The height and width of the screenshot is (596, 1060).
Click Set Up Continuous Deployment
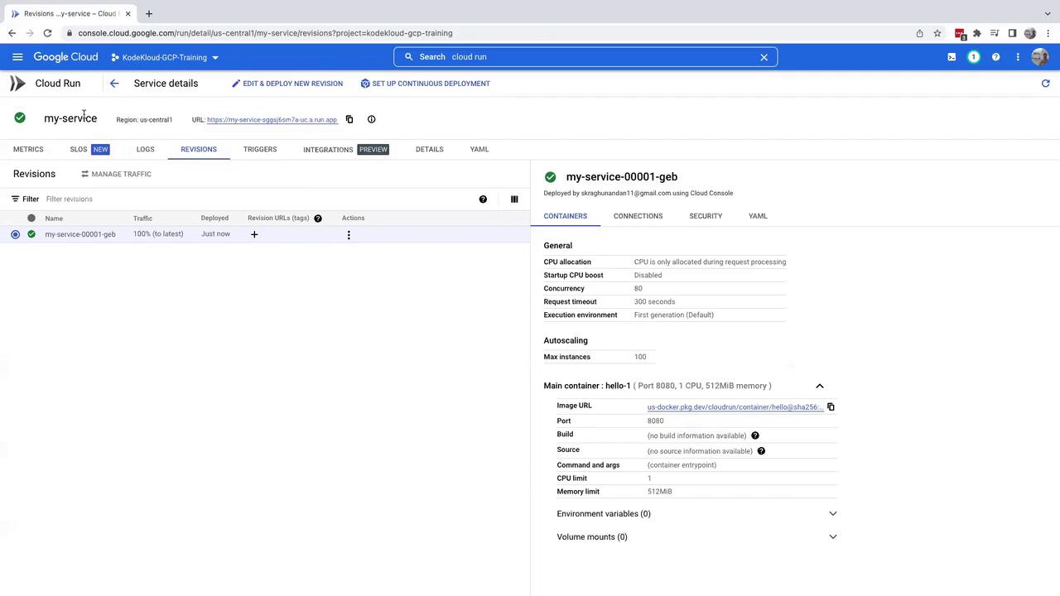click(425, 84)
